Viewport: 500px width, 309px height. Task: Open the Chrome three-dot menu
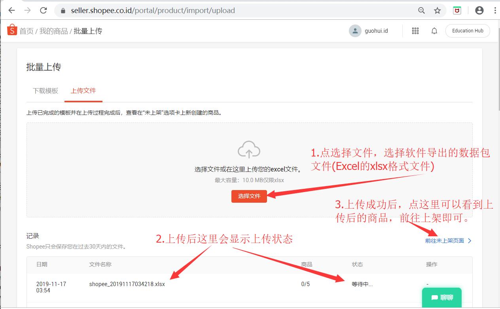click(495, 11)
